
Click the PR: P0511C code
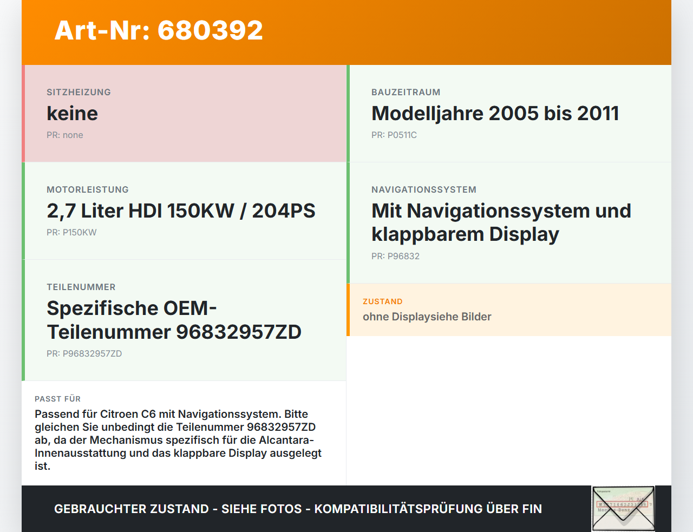tap(394, 135)
